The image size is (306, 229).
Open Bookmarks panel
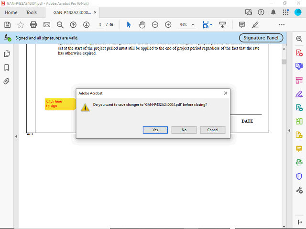point(7,68)
